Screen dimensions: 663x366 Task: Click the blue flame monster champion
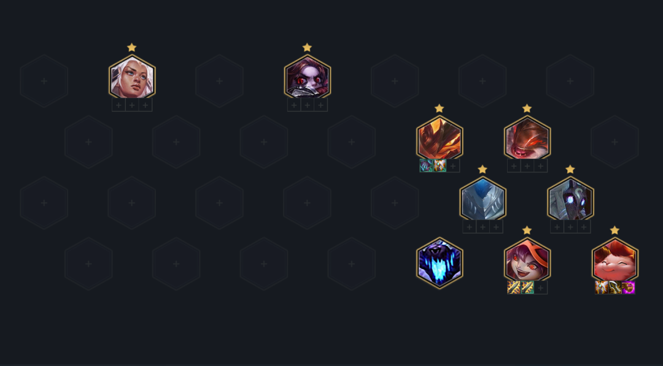pyautogui.click(x=440, y=263)
